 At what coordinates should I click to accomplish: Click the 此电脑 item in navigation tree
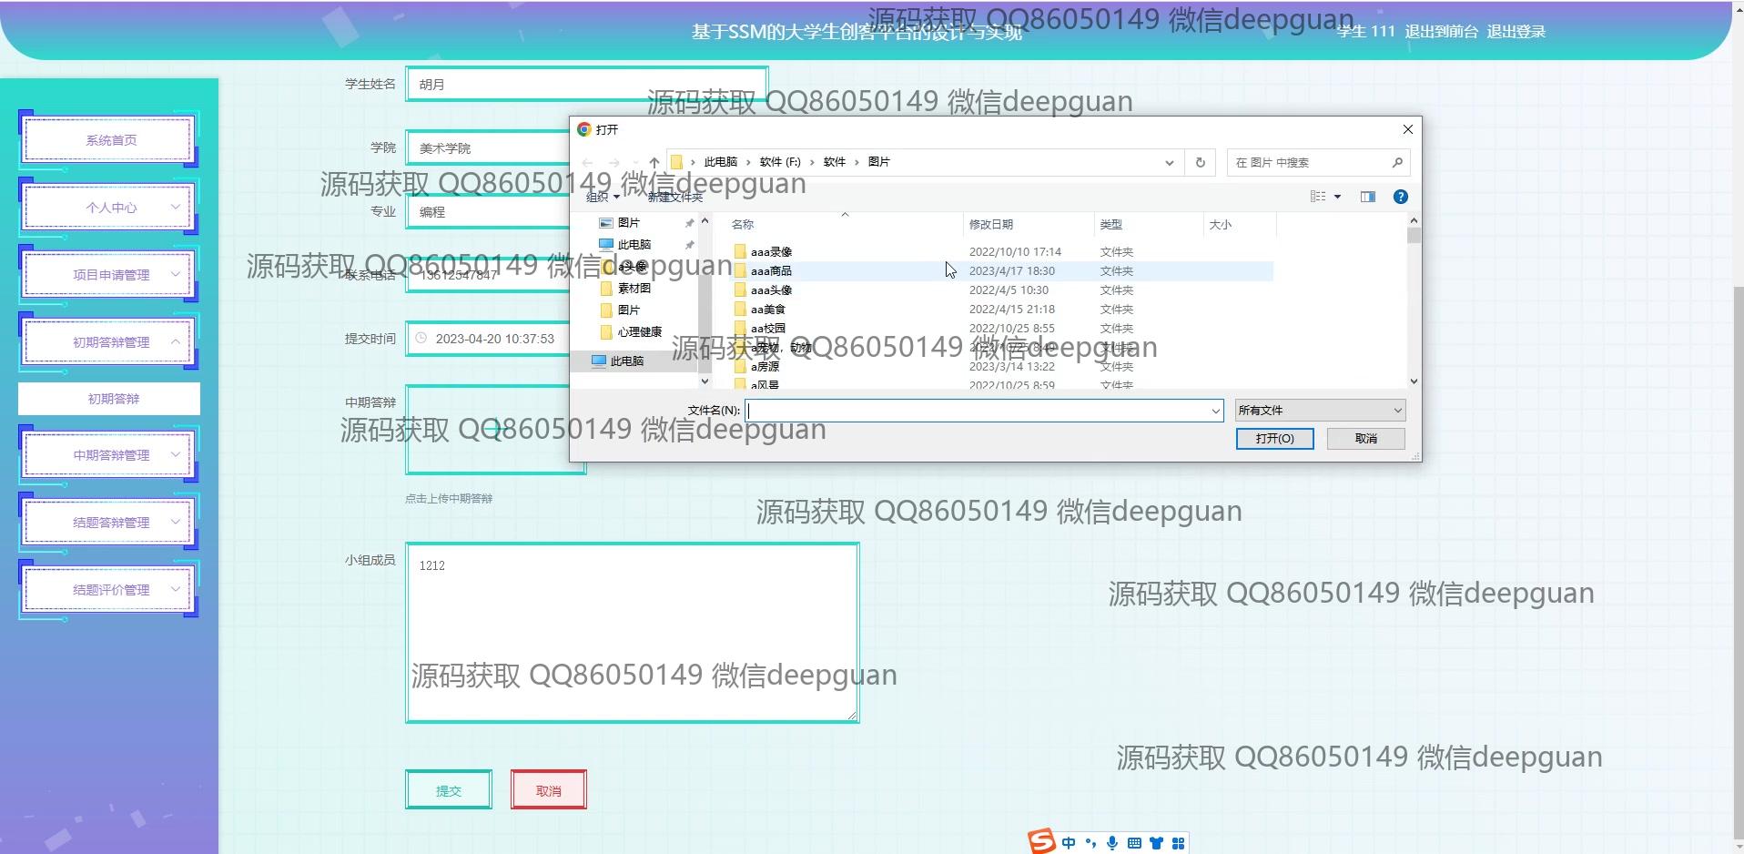tap(626, 361)
